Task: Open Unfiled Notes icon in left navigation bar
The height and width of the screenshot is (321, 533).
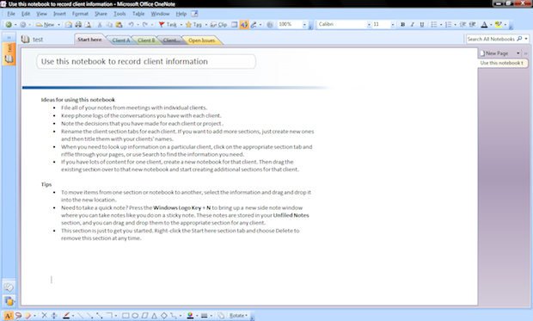Action: click(x=9, y=287)
